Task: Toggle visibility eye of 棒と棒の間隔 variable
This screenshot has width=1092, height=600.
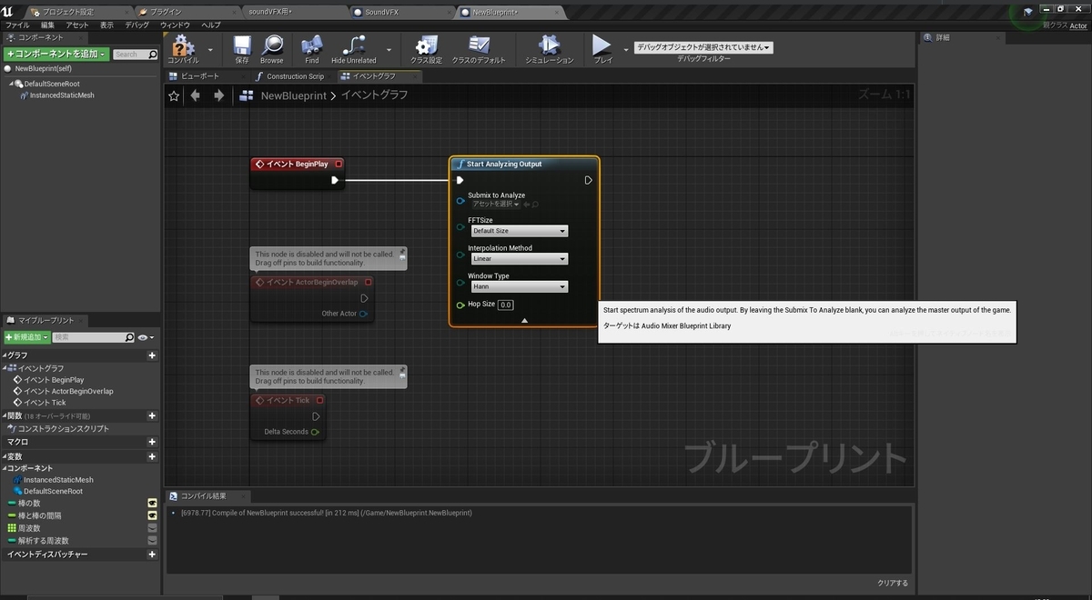Action: point(152,515)
